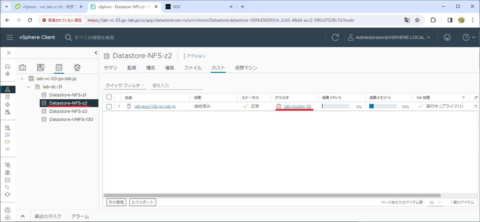Open Global Inventory Lists icon in sidebar
The width and height of the screenshot is (480, 222).
point(8,112)
